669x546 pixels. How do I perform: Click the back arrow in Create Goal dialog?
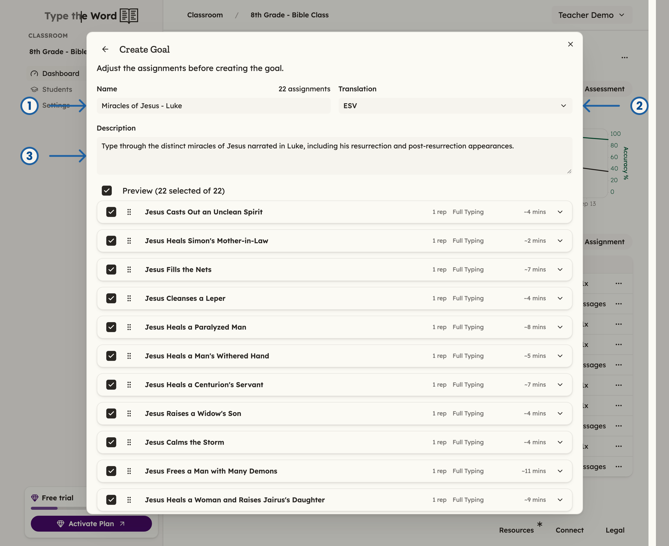105,49
